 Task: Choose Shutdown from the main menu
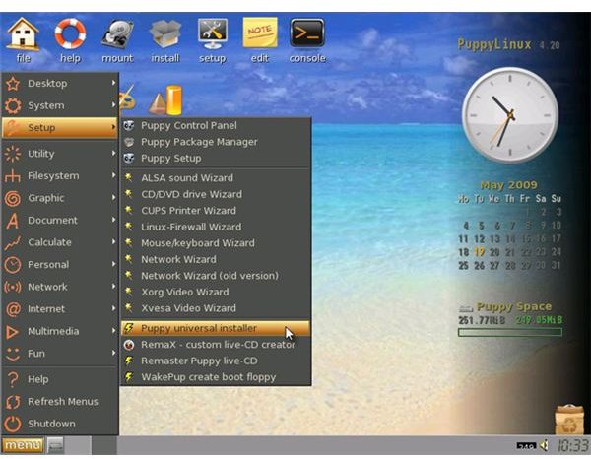pos(60,424)
